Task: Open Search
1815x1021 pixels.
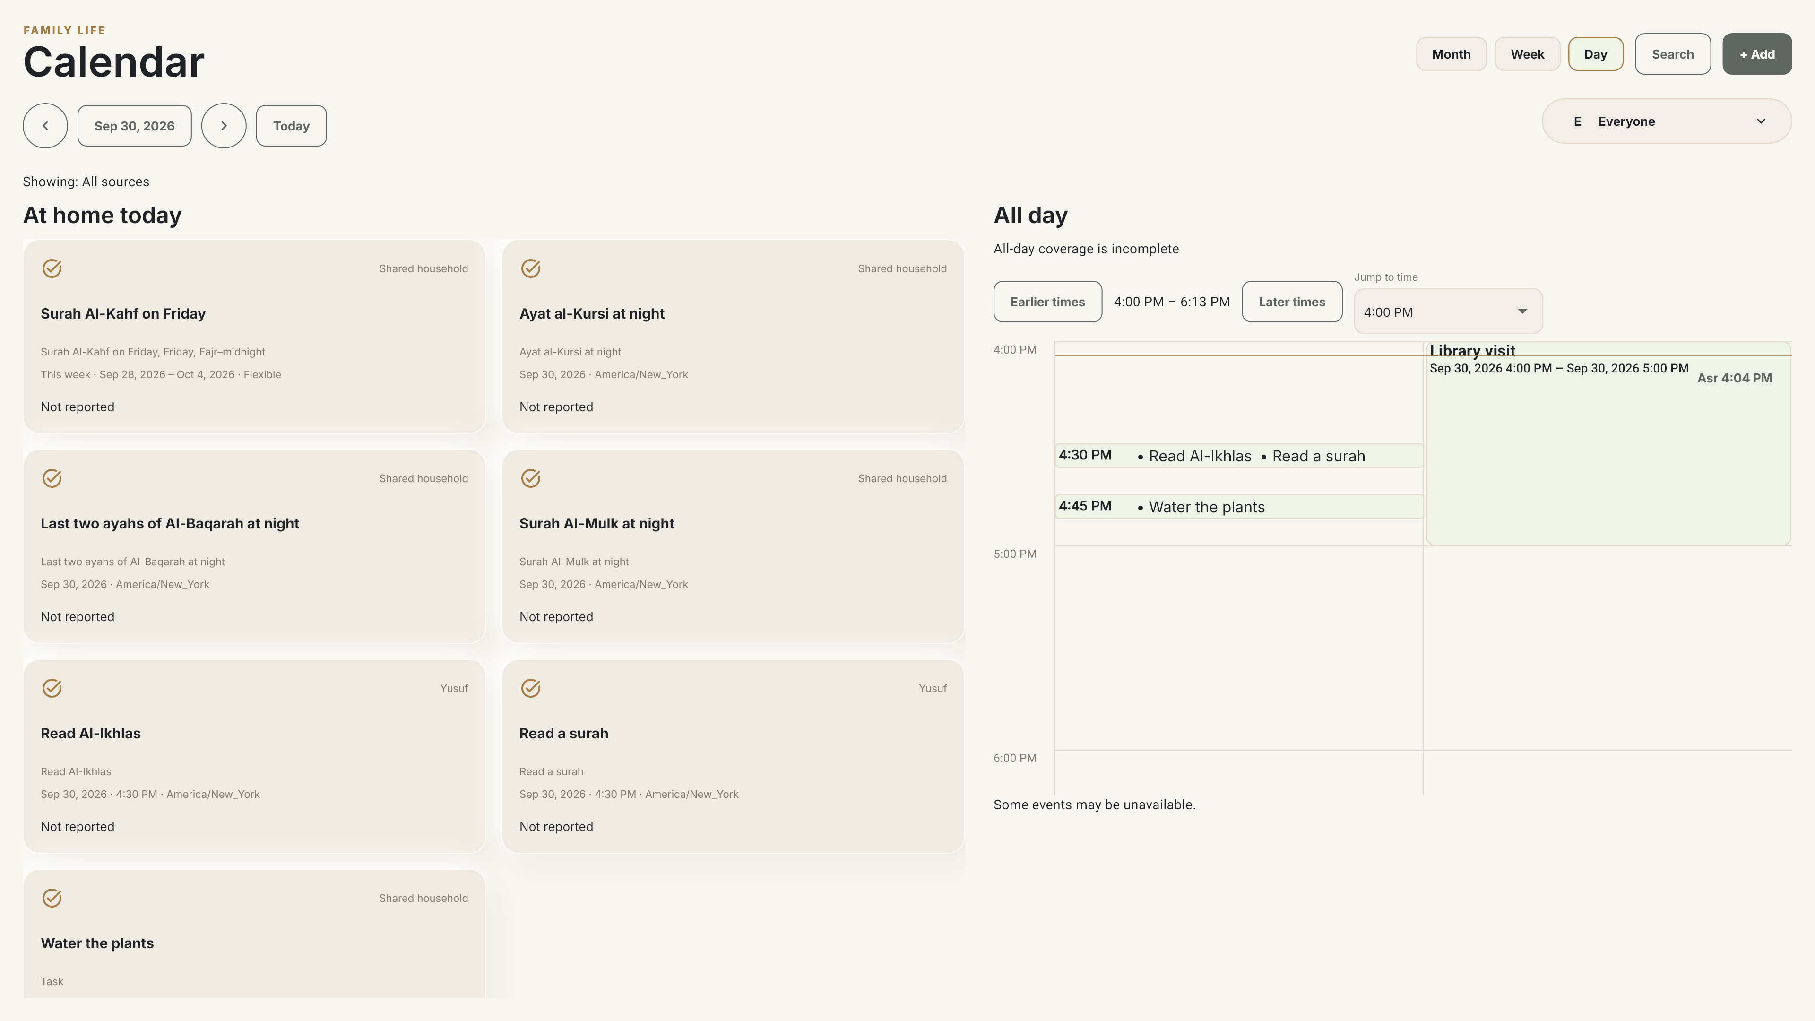Action: [1673, 54]
